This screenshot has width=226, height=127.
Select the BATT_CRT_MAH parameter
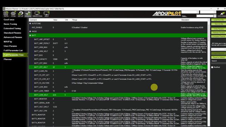point(41,63)
